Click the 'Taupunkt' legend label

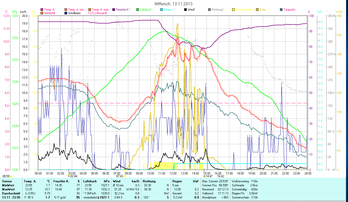(x=290, y=10)
